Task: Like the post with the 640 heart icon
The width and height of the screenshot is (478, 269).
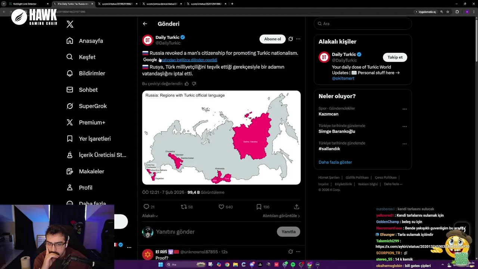Action: click(x=221, y=207)
